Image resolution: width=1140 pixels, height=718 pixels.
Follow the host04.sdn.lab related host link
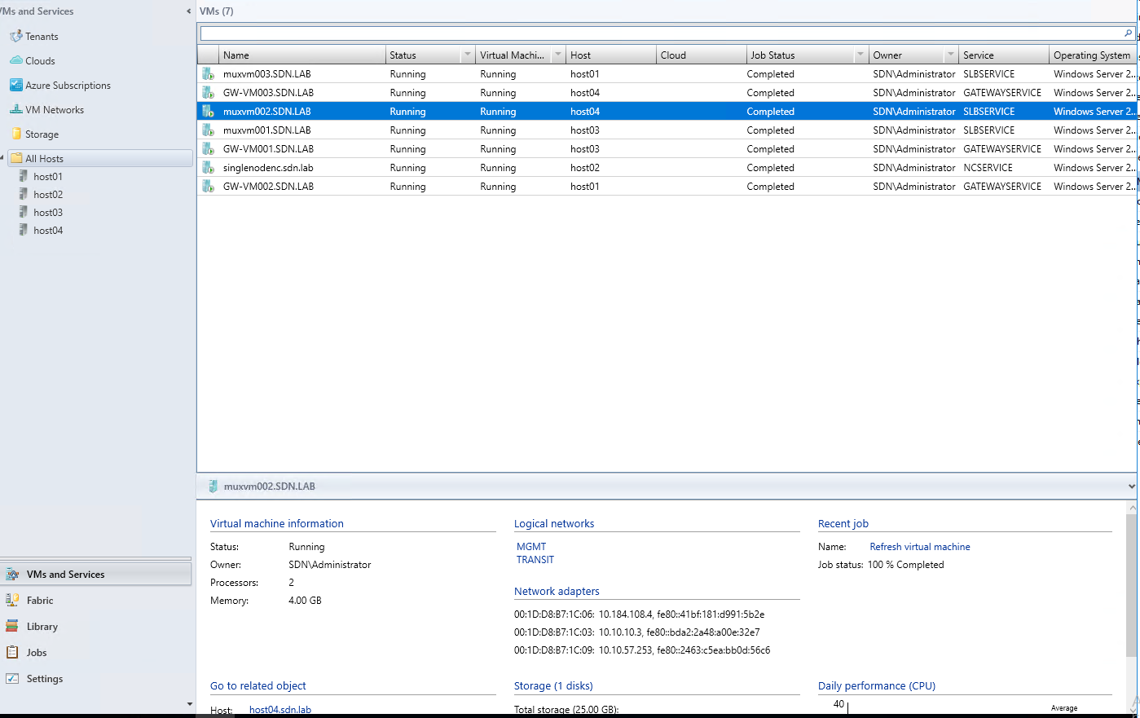click(x=280, y=710)
